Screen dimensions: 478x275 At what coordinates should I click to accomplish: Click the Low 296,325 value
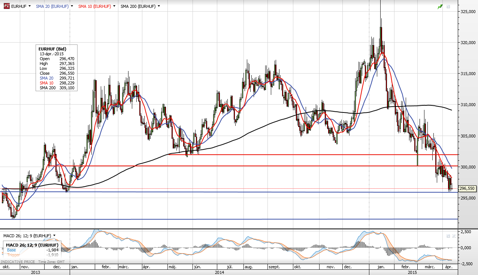66,68
